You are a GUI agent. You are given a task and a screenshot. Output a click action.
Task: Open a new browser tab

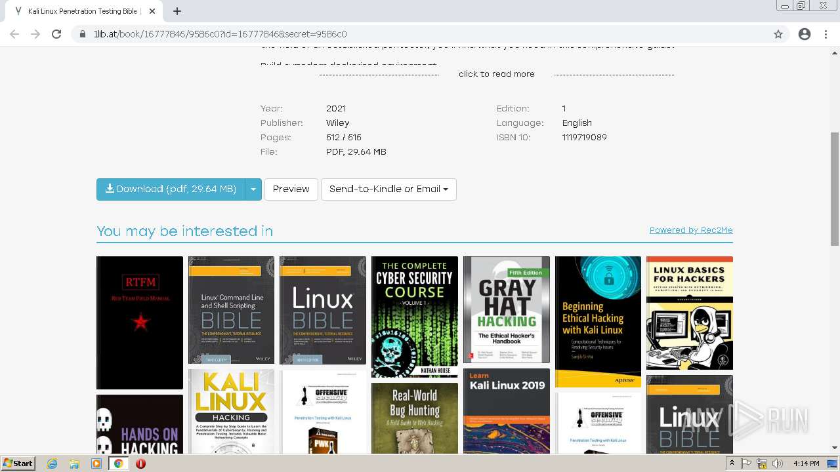tap(177, 11)
